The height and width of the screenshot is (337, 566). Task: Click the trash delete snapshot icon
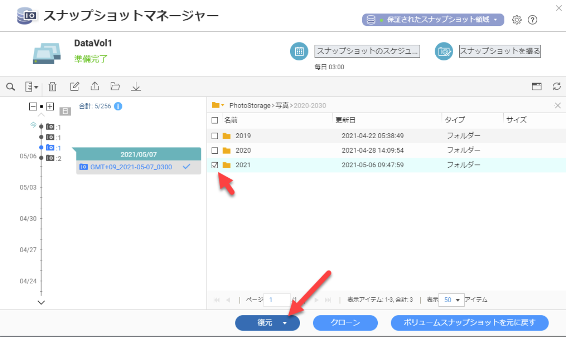click(x=52, y=87)
